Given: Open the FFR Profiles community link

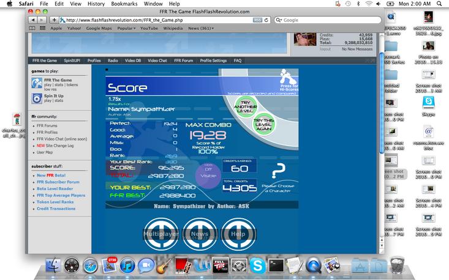Looking at the screenshot, I should (47, 132).
